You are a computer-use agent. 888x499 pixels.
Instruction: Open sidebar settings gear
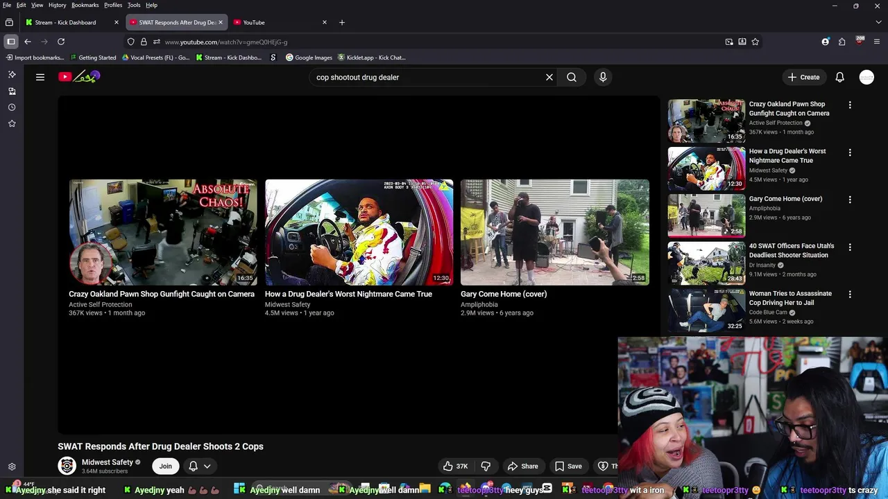[x=12, y=467]
